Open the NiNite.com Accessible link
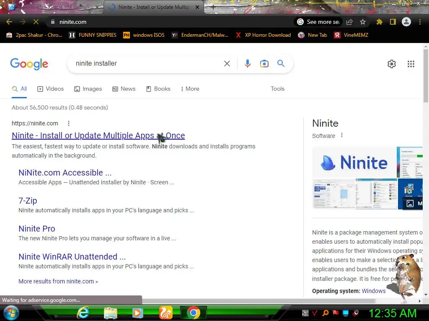 click(x=65, y=173)
